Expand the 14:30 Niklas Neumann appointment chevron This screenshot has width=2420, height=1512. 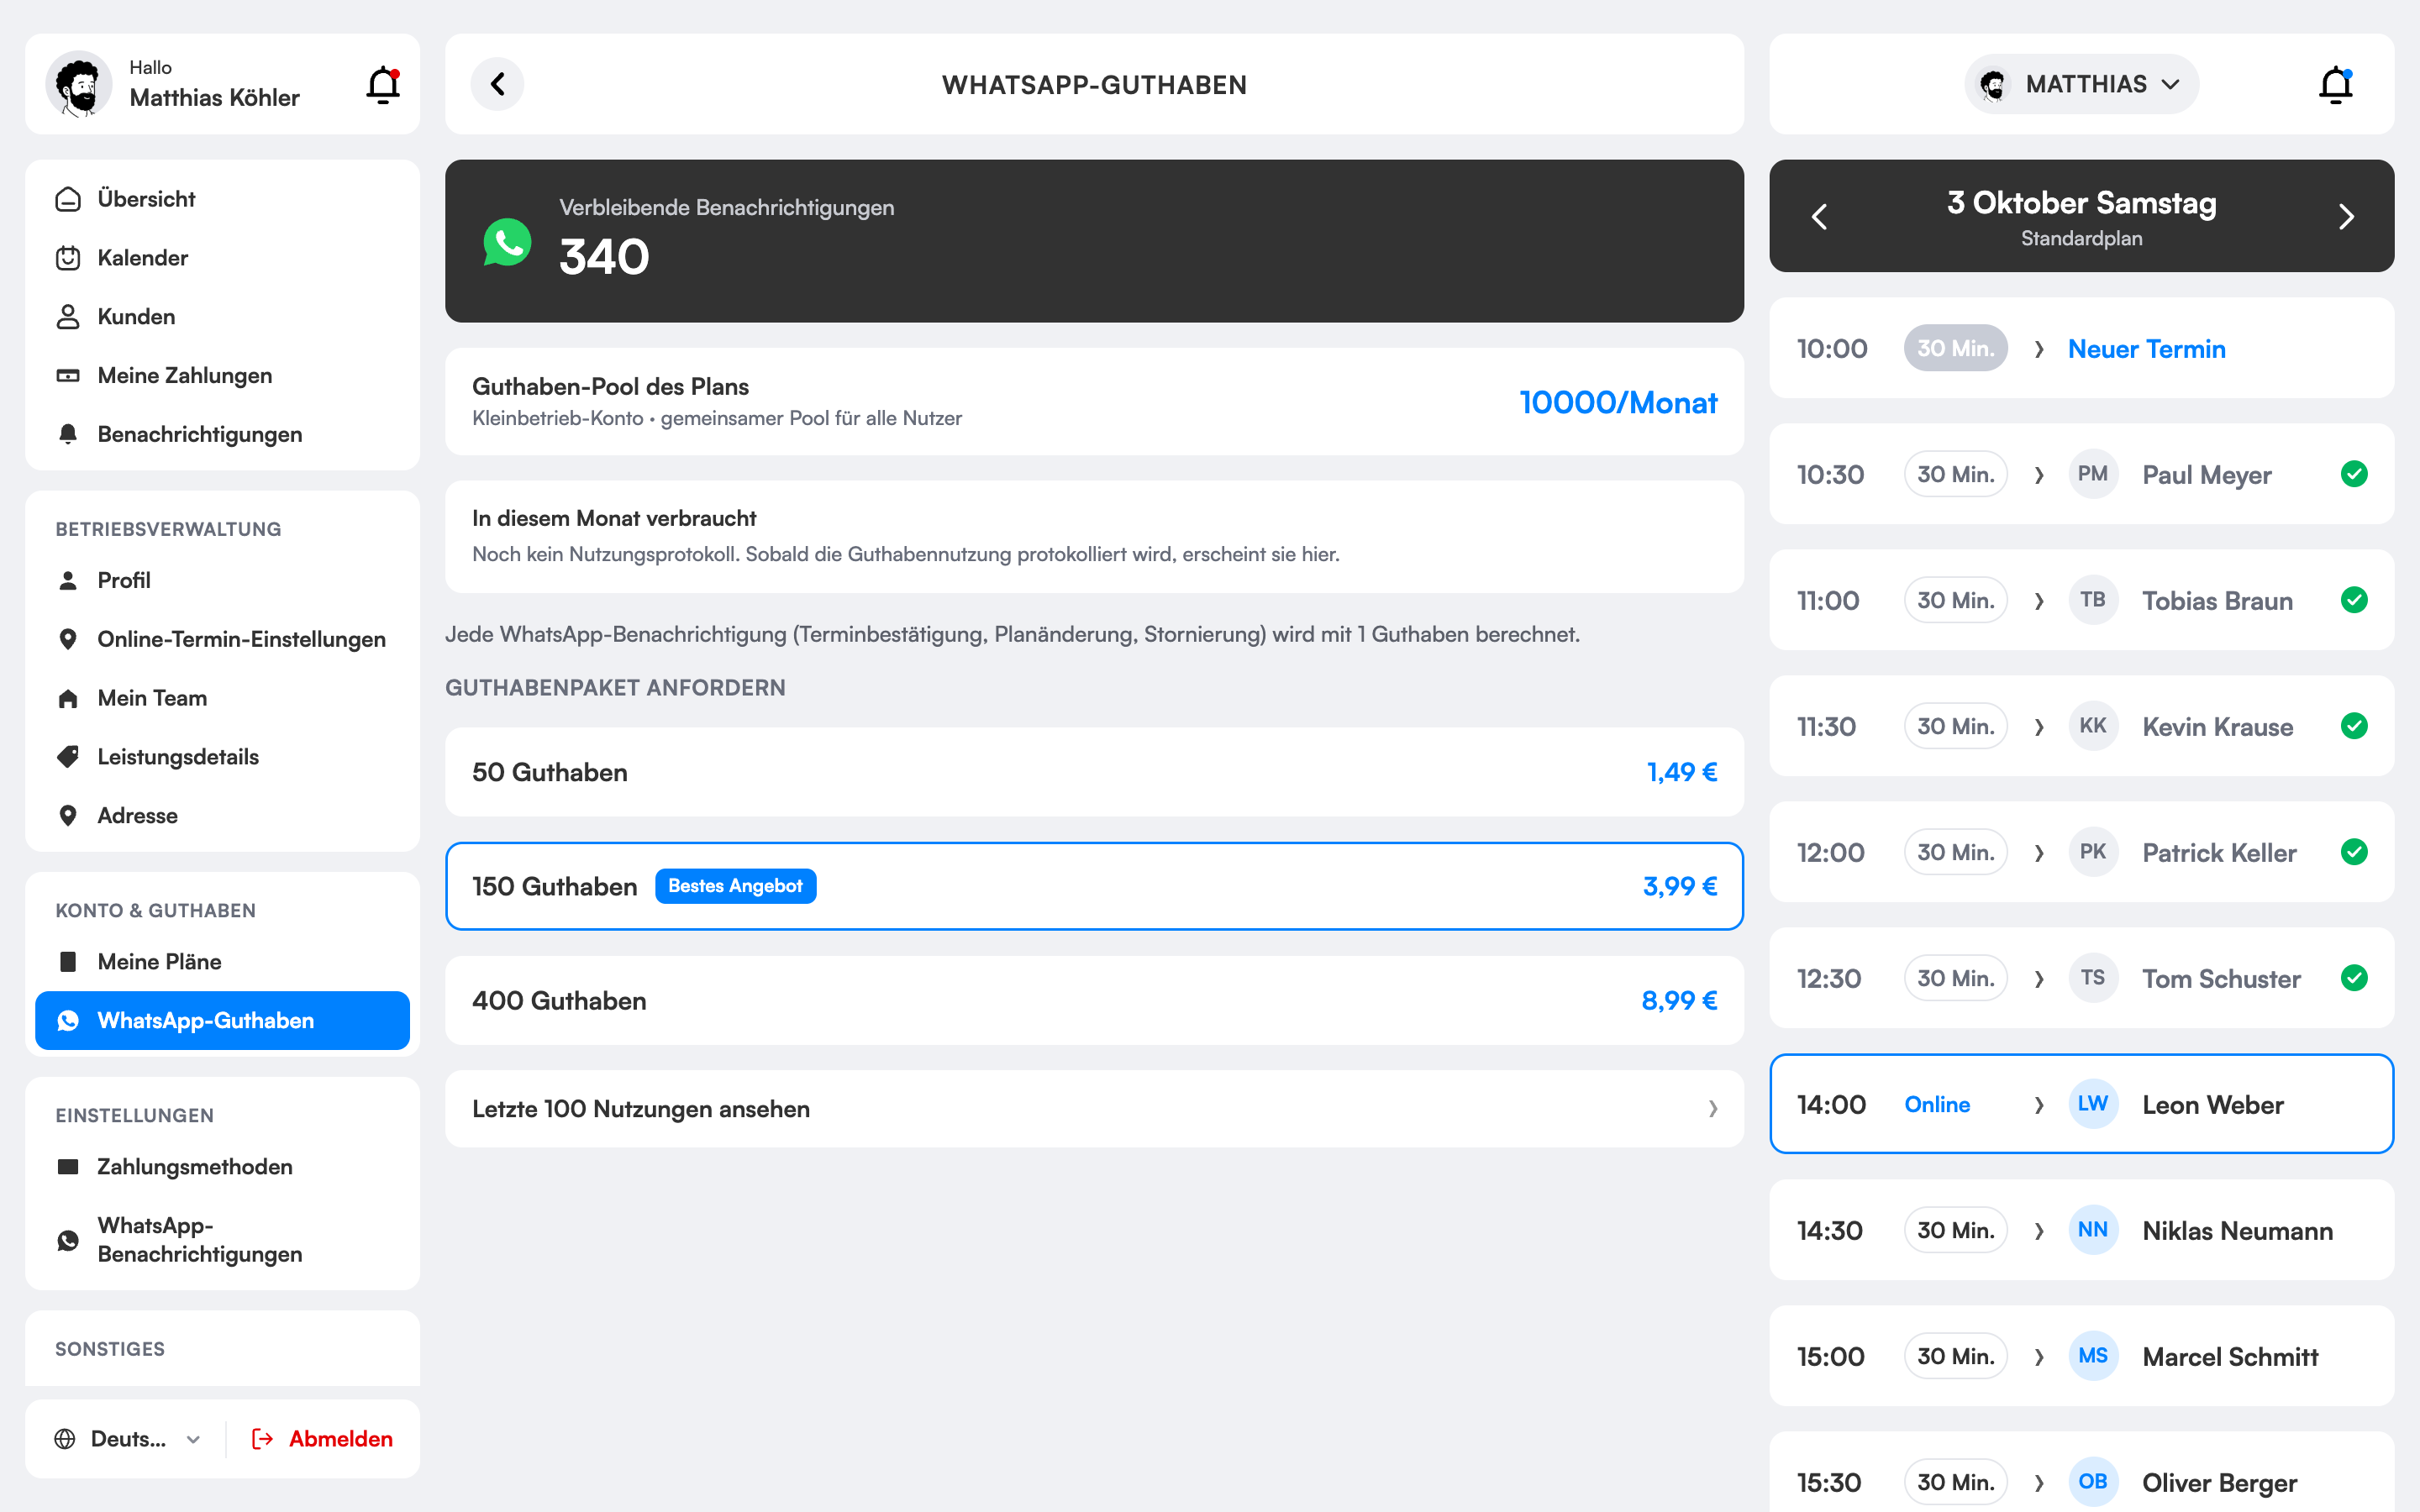coord(2039,1231)
